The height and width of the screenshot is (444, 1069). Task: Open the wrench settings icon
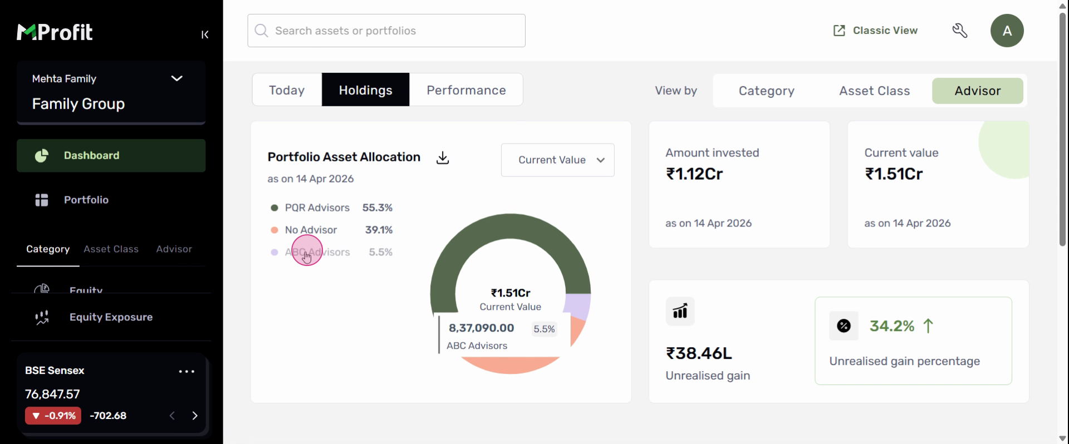click(x=960, y=31)
